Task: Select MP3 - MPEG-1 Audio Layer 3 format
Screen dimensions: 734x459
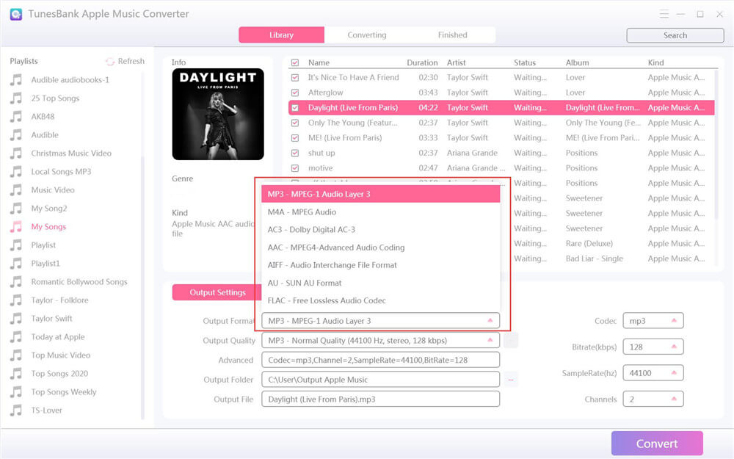Action: click(x=380, y=194)
